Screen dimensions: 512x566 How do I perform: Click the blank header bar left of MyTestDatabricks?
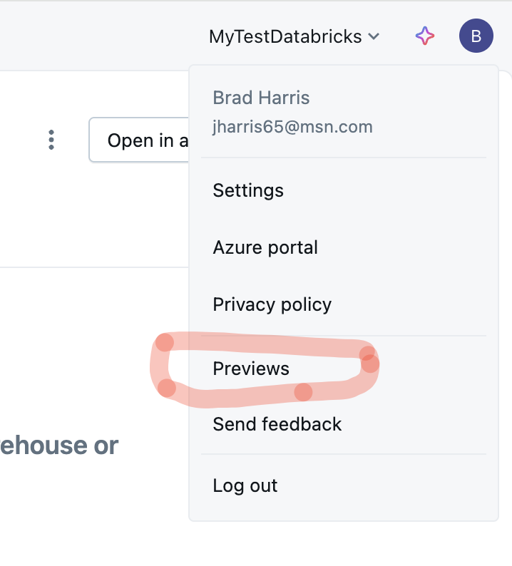[x=101, y=36]
